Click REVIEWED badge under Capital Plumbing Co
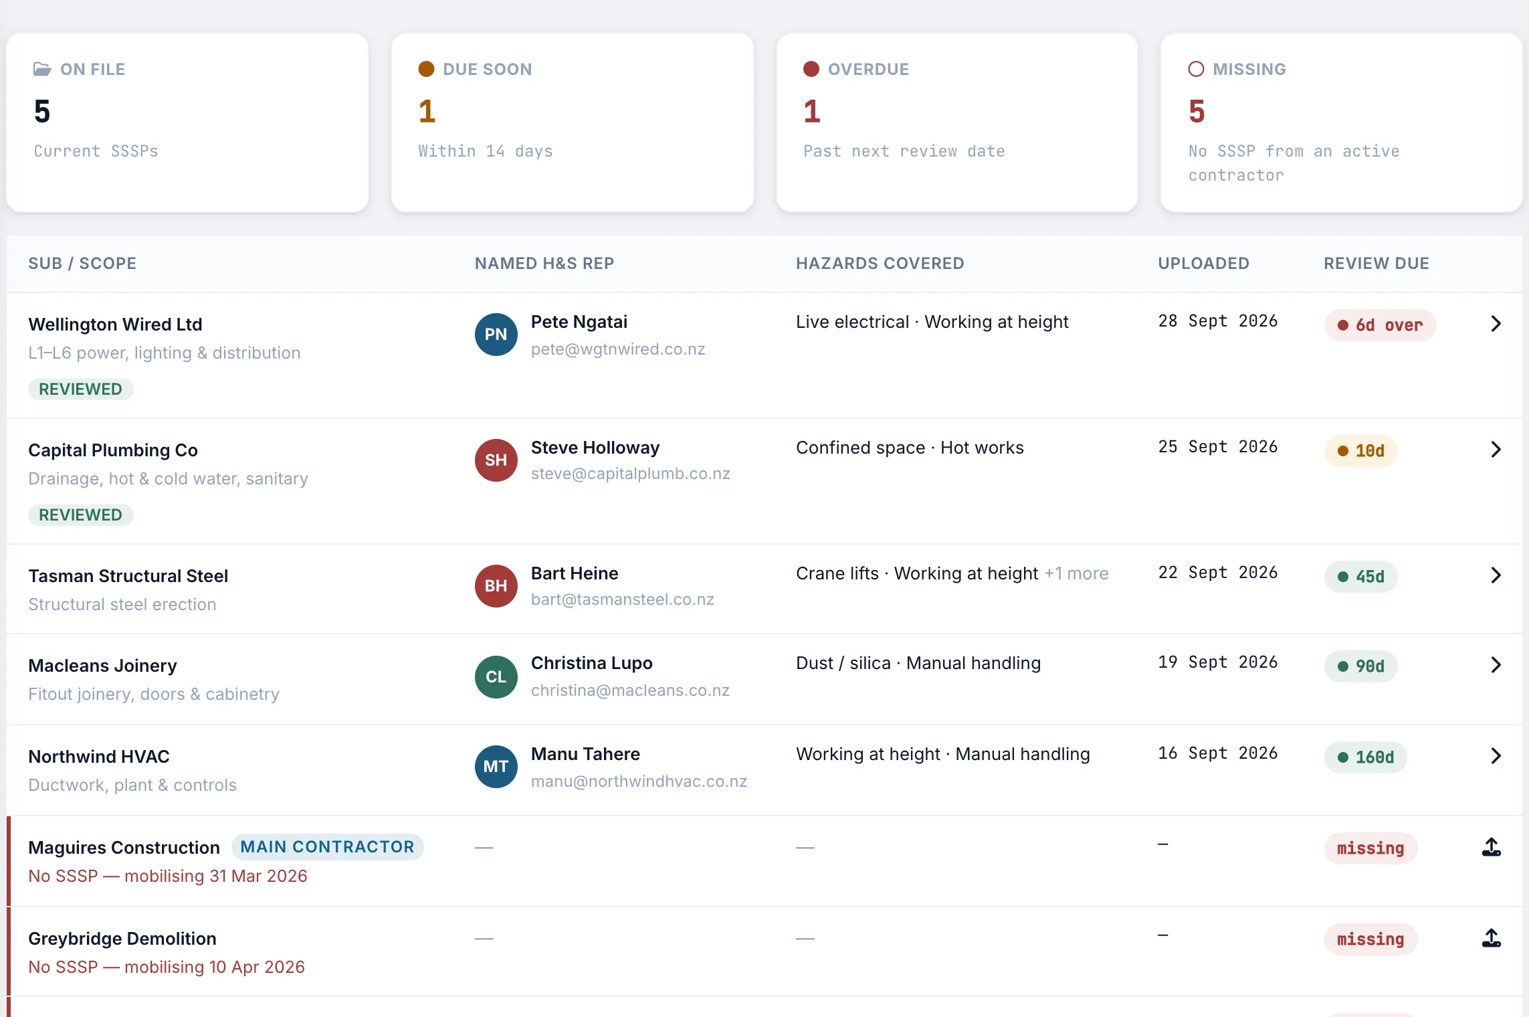 tap(80, 515)
